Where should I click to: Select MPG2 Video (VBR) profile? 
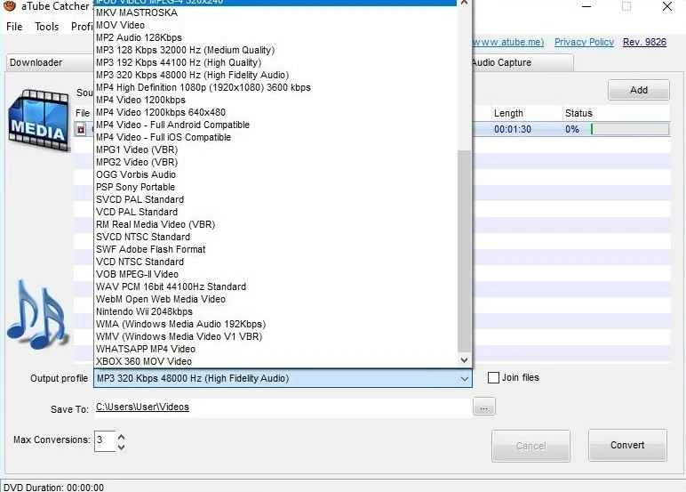(275, 162)
